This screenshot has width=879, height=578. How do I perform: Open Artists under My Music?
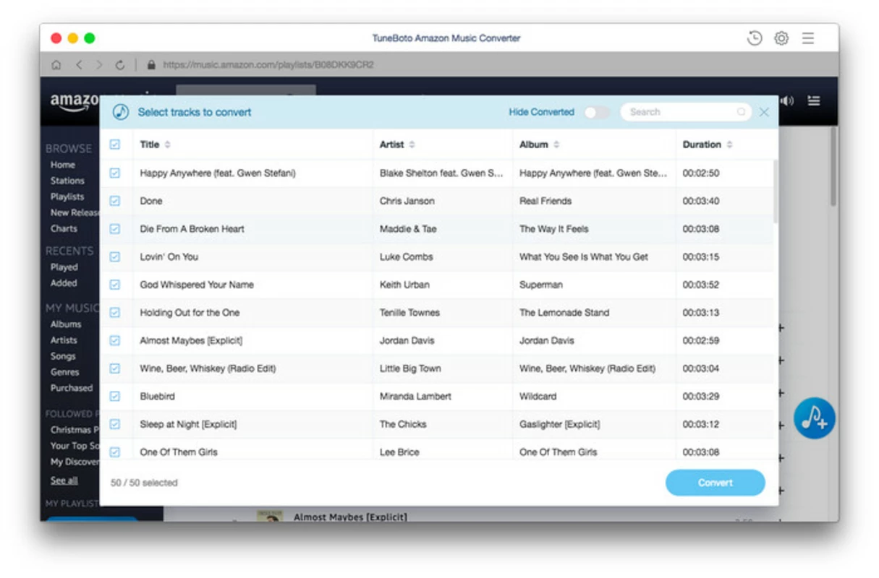[x=64, y=340]
